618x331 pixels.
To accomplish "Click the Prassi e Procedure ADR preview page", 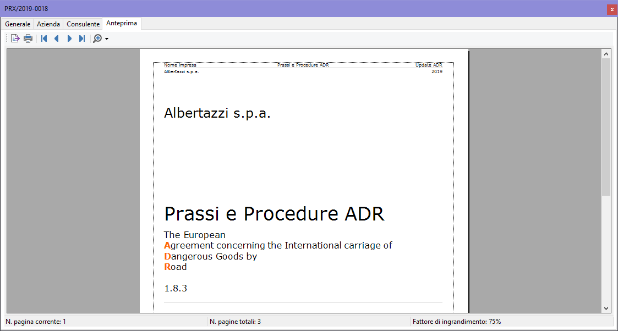I will click(303, 181).
